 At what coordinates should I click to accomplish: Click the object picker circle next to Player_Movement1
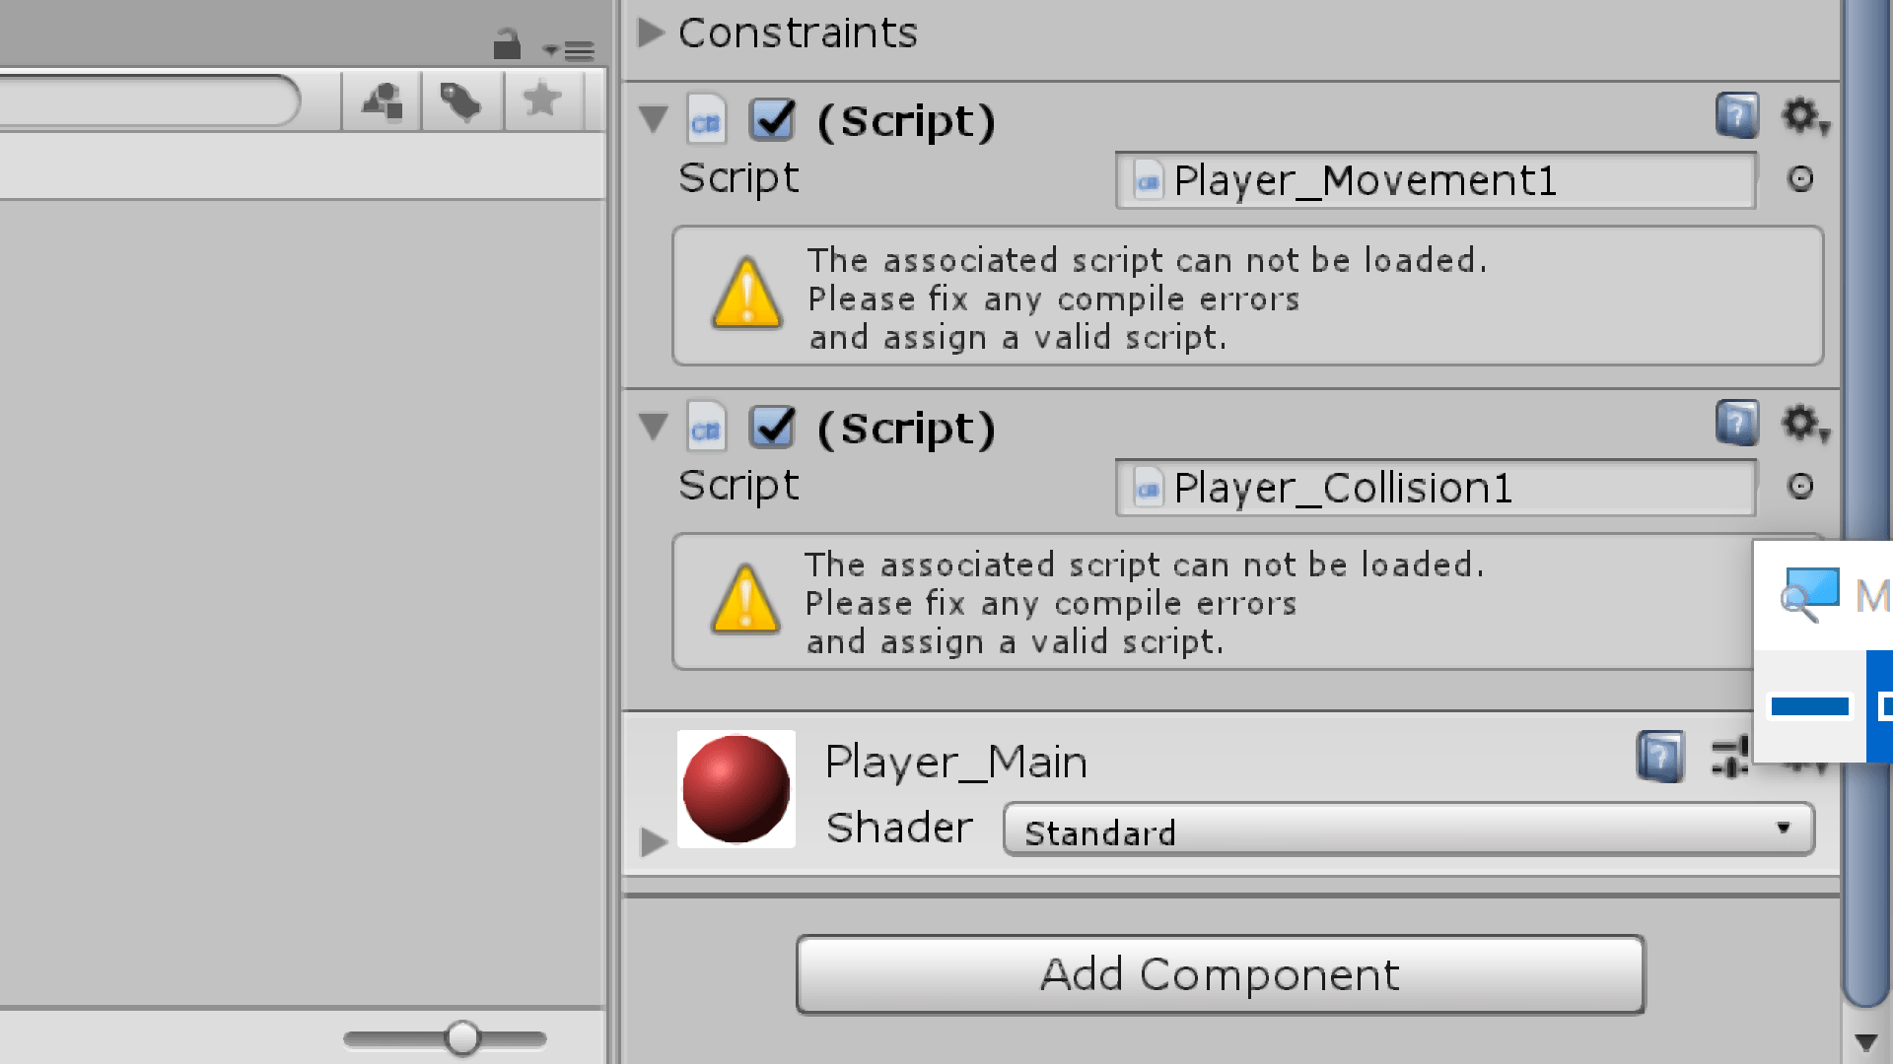(x=1802, y=179)
